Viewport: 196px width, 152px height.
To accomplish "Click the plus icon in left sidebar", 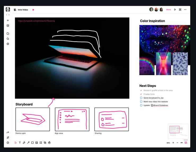I will click(8, 20).
